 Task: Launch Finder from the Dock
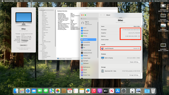tap(16, 91)
